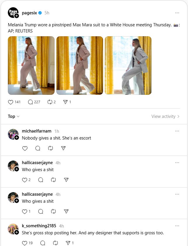Open pagesix profile username link
This screenshot has width=188, height=246.
[29, 13]
